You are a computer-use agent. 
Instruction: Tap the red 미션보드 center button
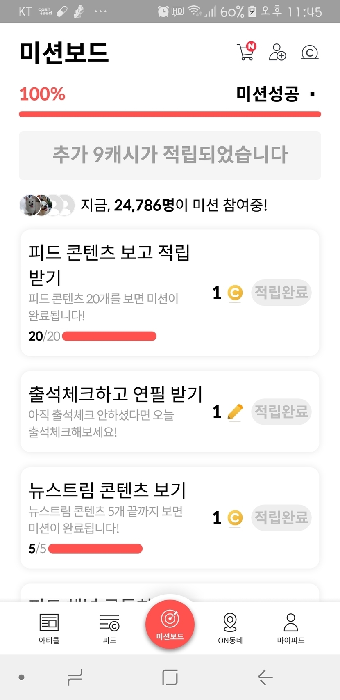(x=170, y=624)
